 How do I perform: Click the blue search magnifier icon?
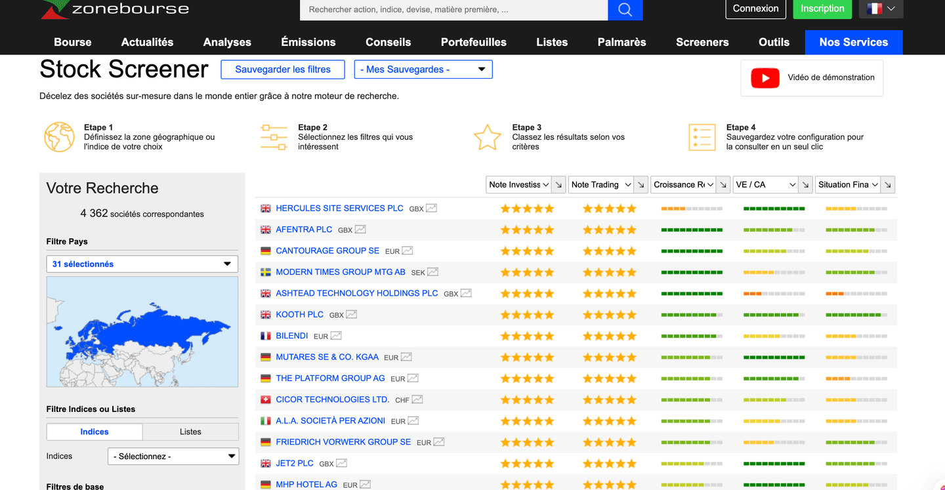(x=624, y=10)
